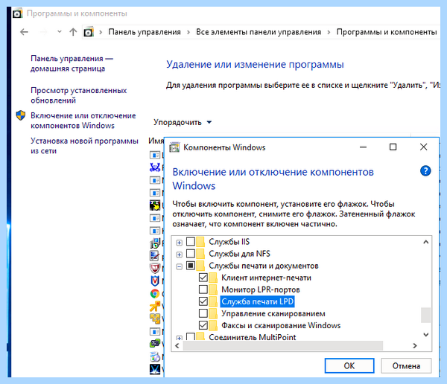This screenshot has height=384, width=447.
Task: Select the Google Chrome program icon
Action: (155, 293)
